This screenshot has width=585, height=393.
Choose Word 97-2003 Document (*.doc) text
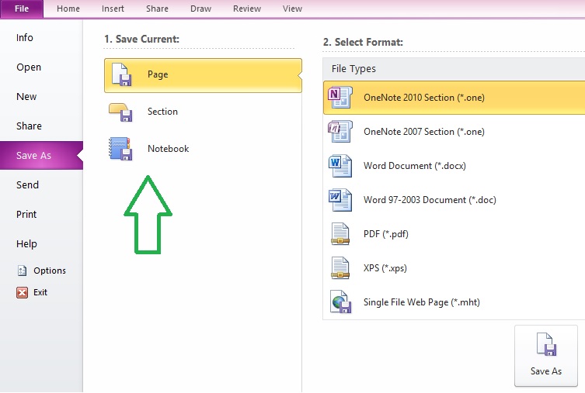click(430, 200)
